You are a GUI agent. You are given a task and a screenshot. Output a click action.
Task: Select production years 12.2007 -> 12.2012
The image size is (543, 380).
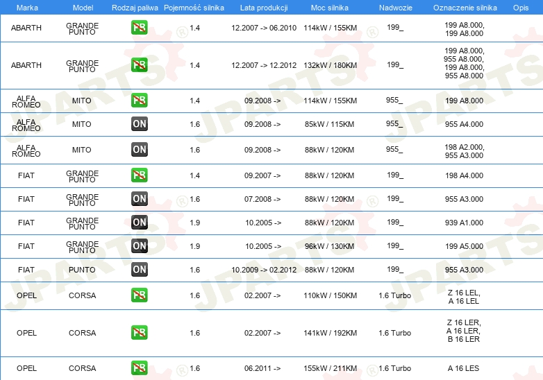tap(264, 65)
